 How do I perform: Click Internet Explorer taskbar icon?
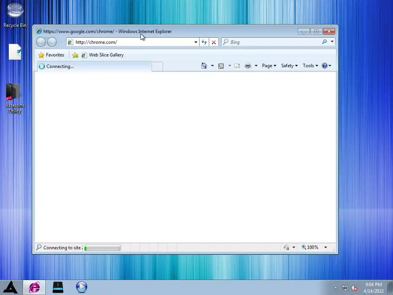(x=34, y=287)
